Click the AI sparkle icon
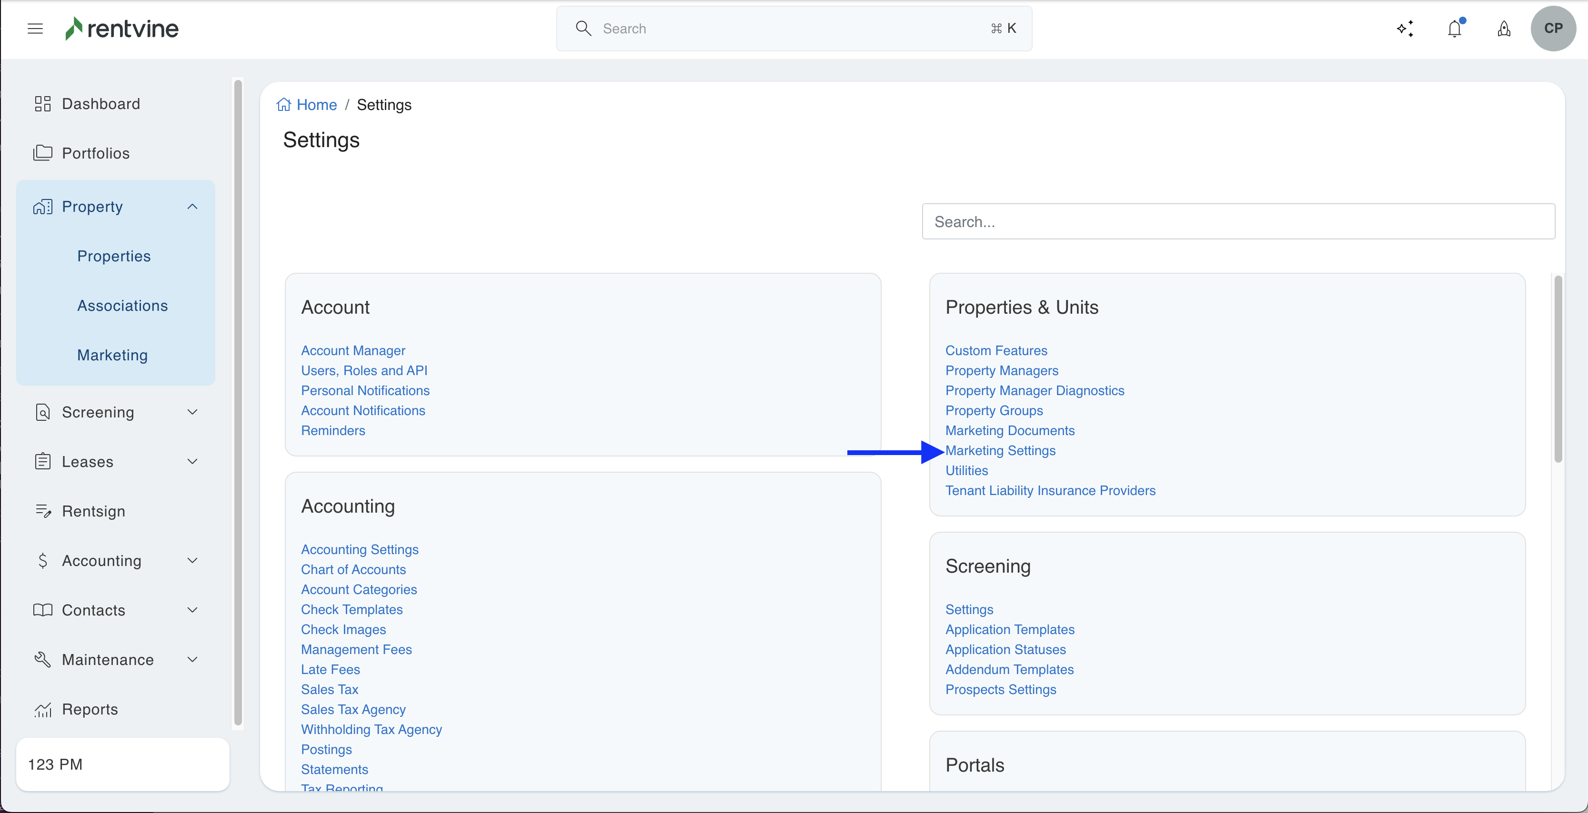The height and width of the screenshot is (813, 1588). [x=1405, y=29]
